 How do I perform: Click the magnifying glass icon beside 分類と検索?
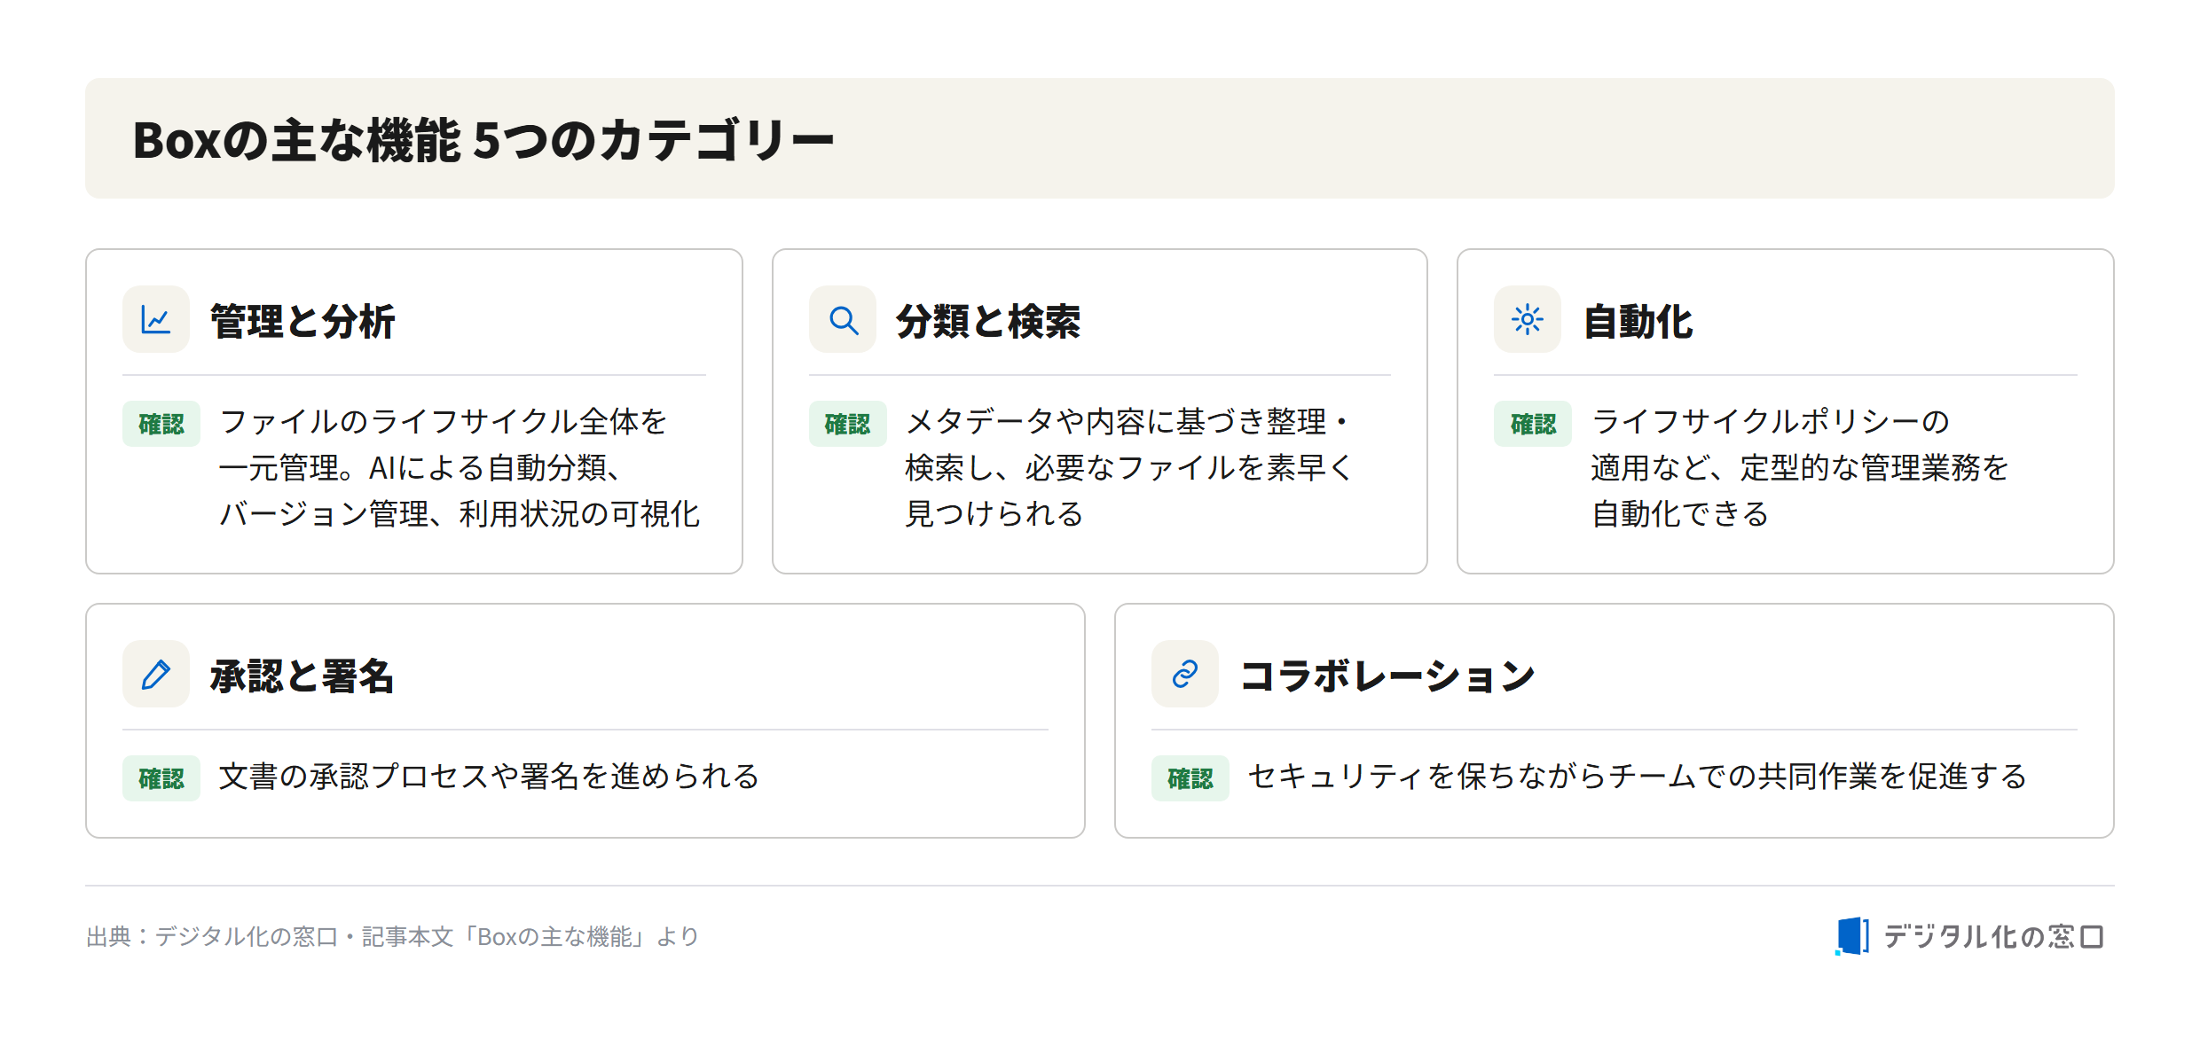(843, 319)
